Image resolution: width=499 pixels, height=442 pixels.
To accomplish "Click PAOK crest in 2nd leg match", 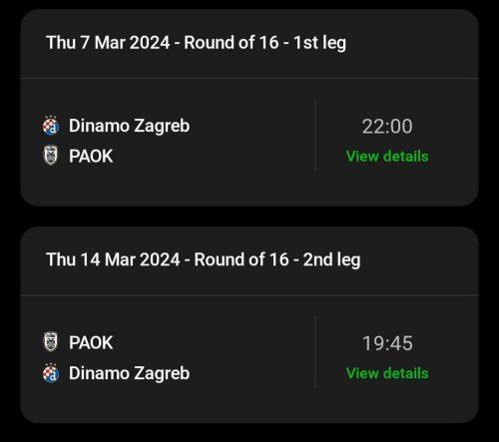I will [51, 342].
